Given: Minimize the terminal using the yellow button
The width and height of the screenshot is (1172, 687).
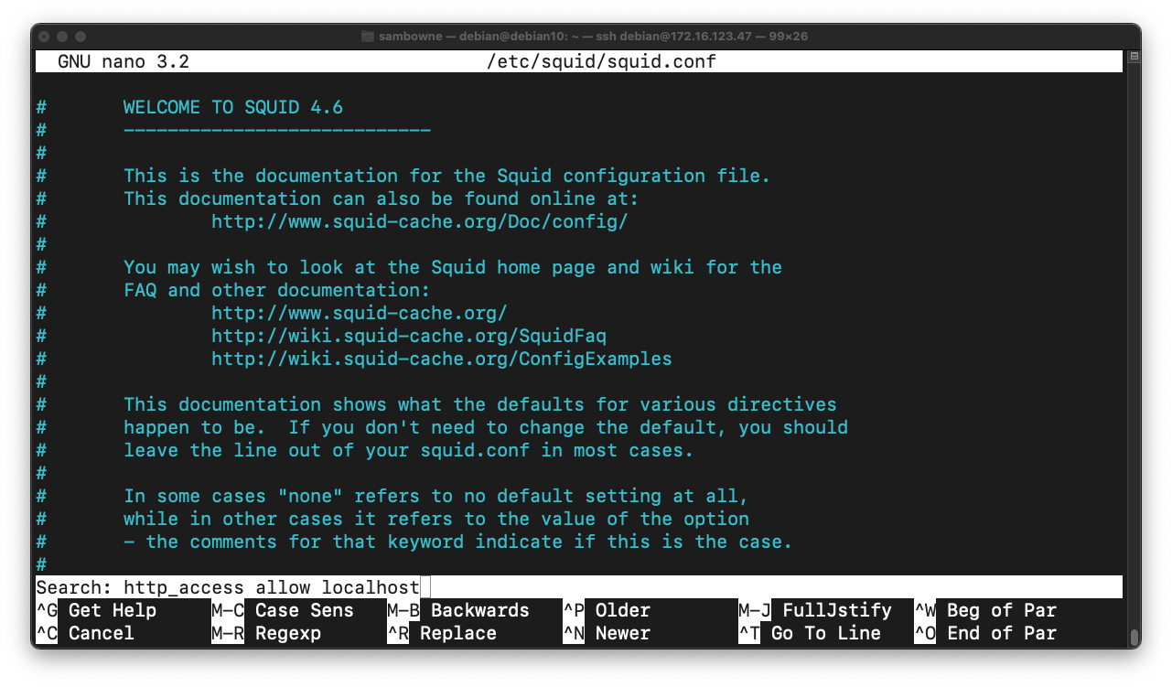Looking at the screenshot, I should point(62,37).
